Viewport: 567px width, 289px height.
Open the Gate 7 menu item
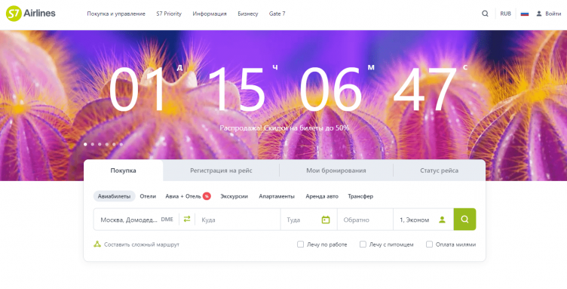[x=277, y=14]
